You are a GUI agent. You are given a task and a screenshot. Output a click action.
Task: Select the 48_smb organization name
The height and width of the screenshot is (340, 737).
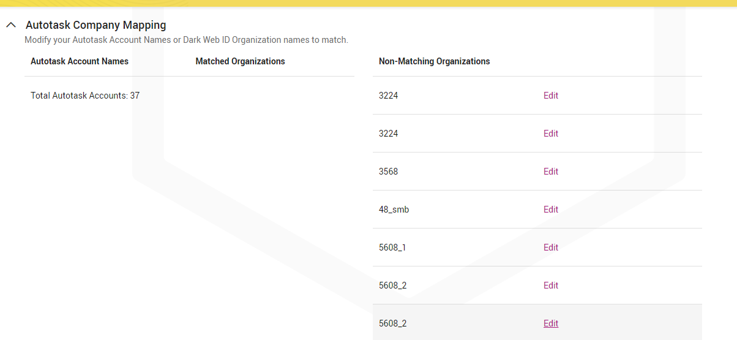coord(394,210)
